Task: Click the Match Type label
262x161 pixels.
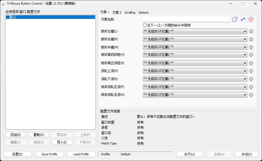Action: 109,143
